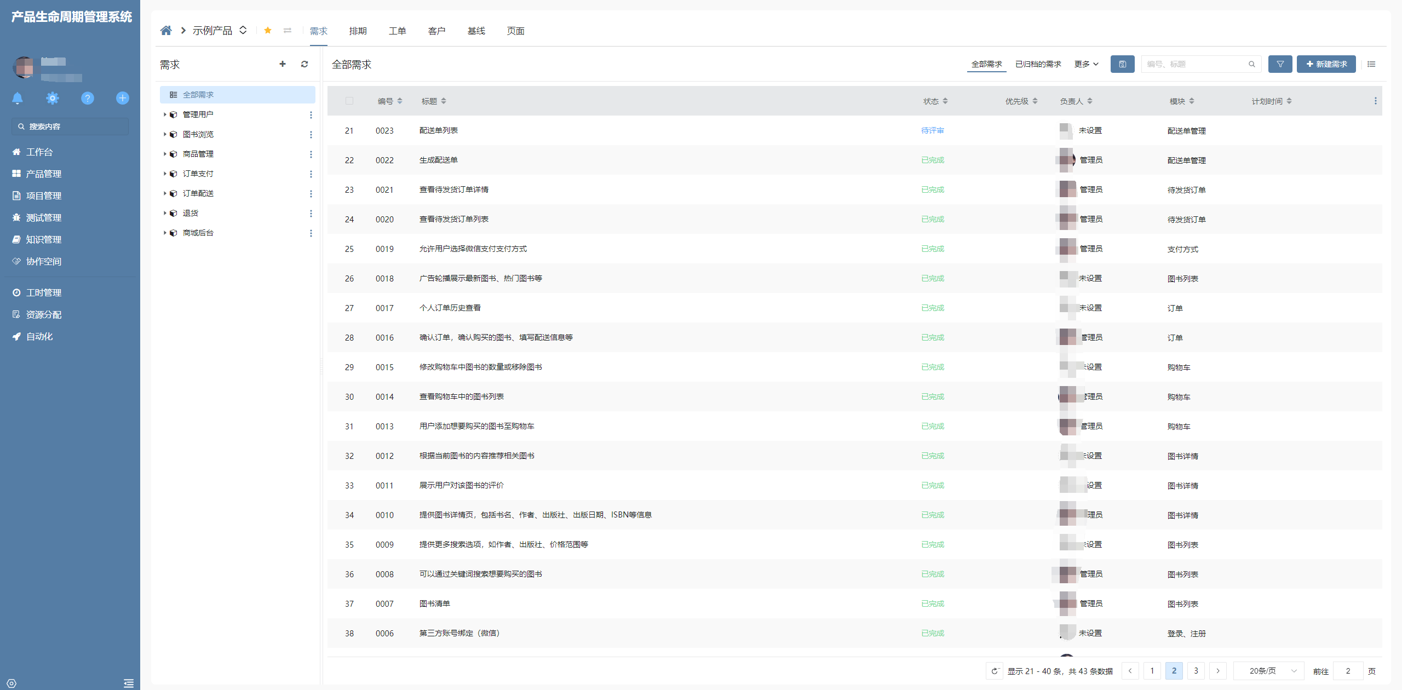
Task: Check the select-all checkbox in header
Action: point(349,101)
